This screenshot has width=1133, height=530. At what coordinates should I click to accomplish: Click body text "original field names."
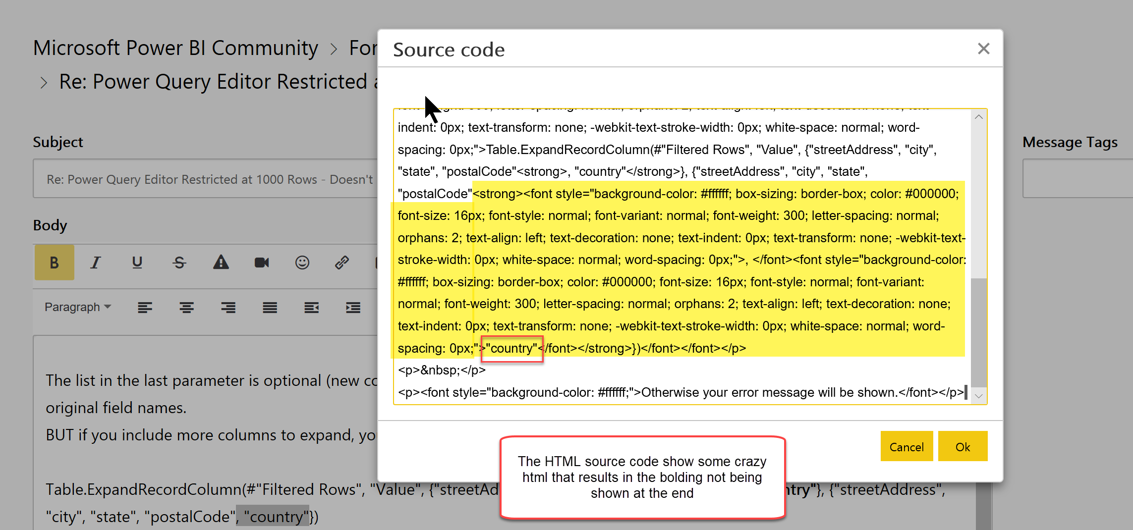point(116,408)
